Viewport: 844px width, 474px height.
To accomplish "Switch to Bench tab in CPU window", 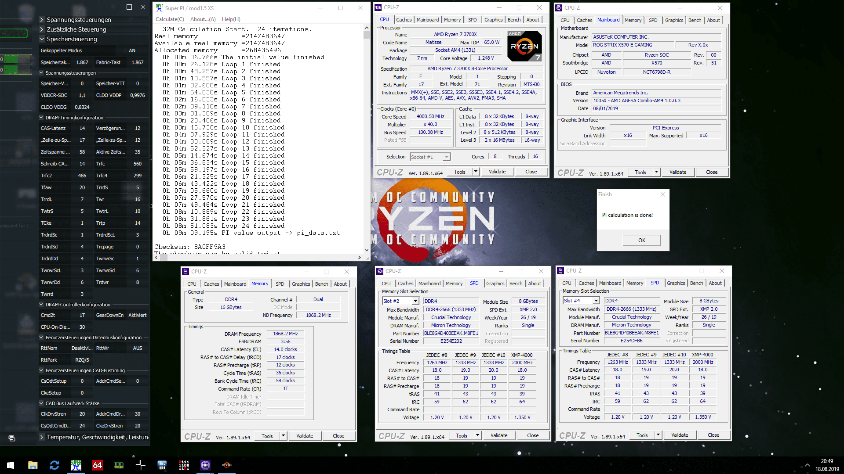I will click(x=514, y=20).
